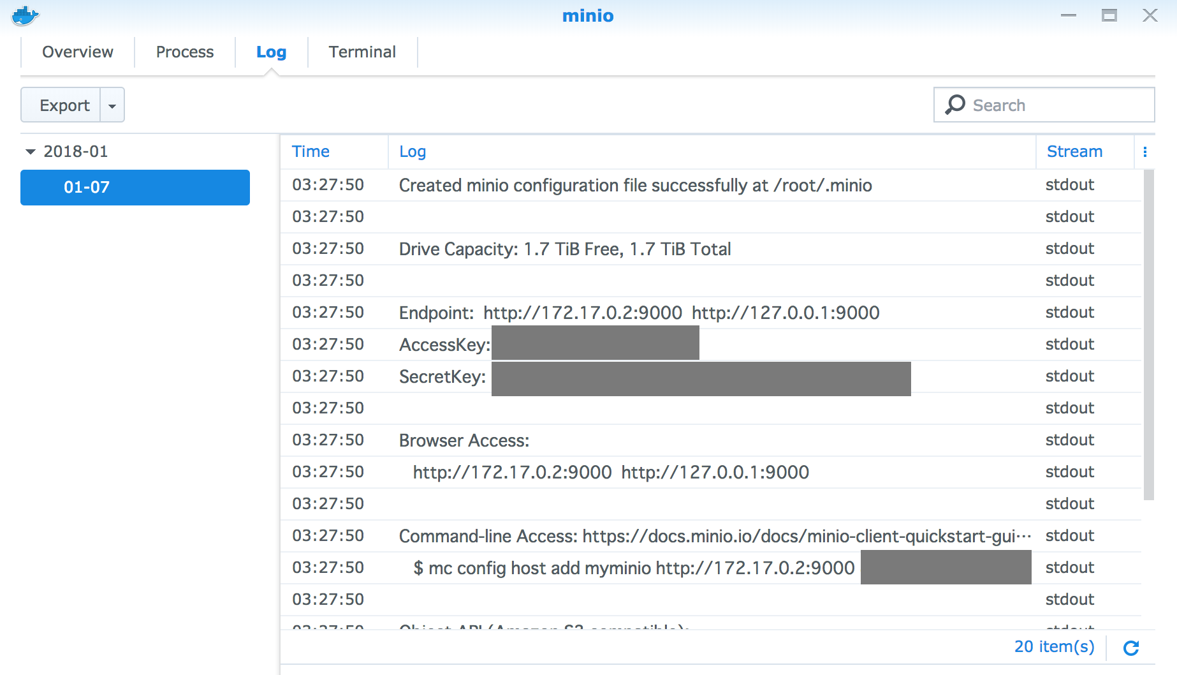
Task: Click the search magnifier icon
Action: [954, 105]
